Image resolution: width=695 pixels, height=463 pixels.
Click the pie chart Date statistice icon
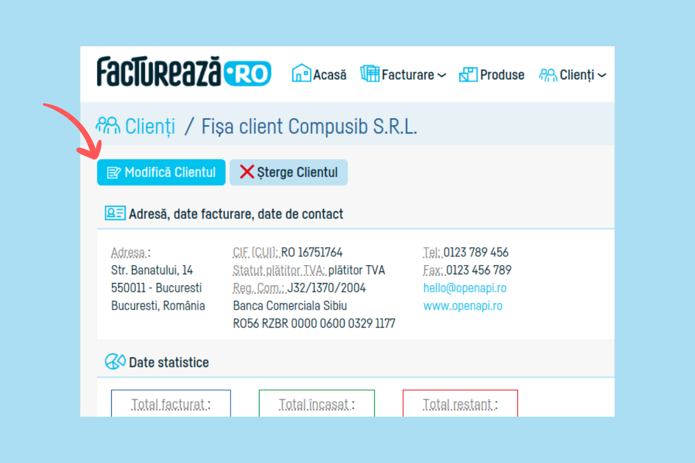pyautogui.click(x=115, y=362)
